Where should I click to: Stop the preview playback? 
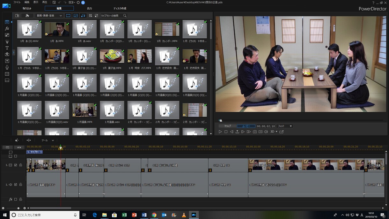226,132
